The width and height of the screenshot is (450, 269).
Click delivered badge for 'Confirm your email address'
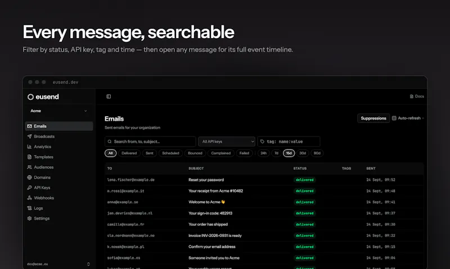point(304,247)
